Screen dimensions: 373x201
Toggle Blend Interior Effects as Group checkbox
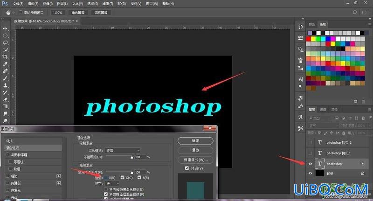tap(106, 189)
